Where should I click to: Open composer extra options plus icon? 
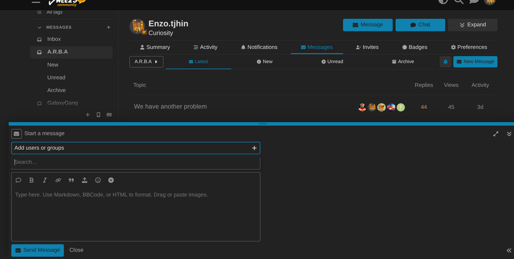click(111, 180)
